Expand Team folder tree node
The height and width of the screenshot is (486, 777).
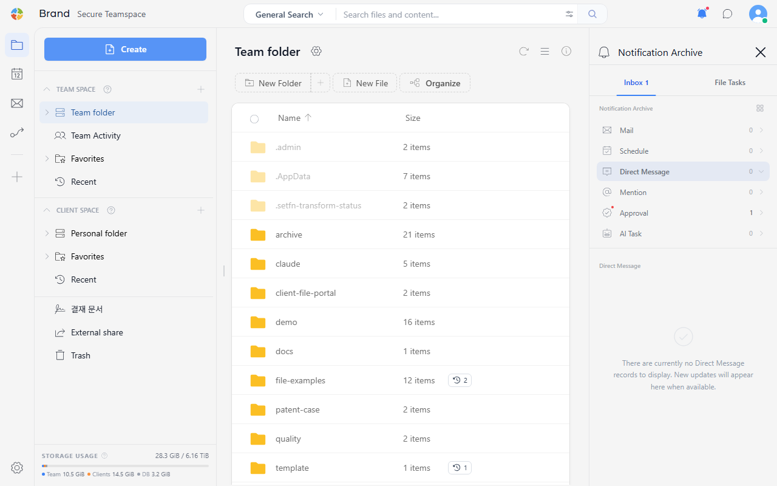coord(47,112)
